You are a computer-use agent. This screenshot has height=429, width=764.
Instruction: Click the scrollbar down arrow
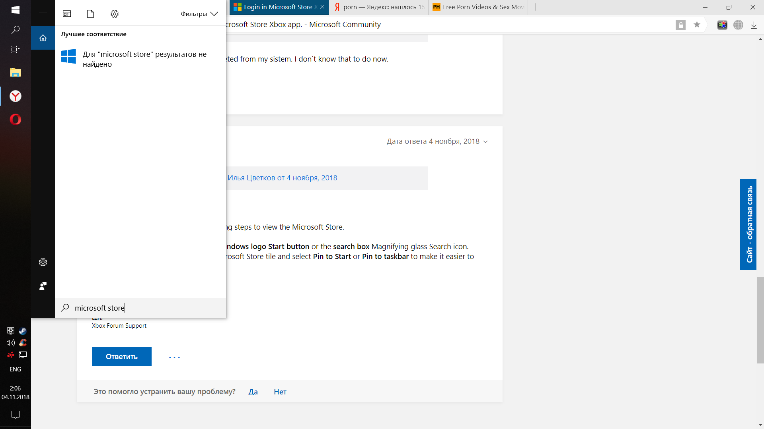pos(760,425)
